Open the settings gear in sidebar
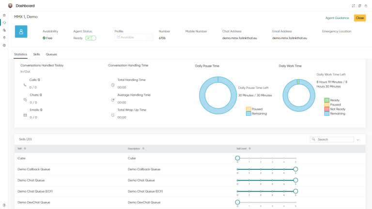This screenshot has height=209, width=372. click(x=4, y=45)
